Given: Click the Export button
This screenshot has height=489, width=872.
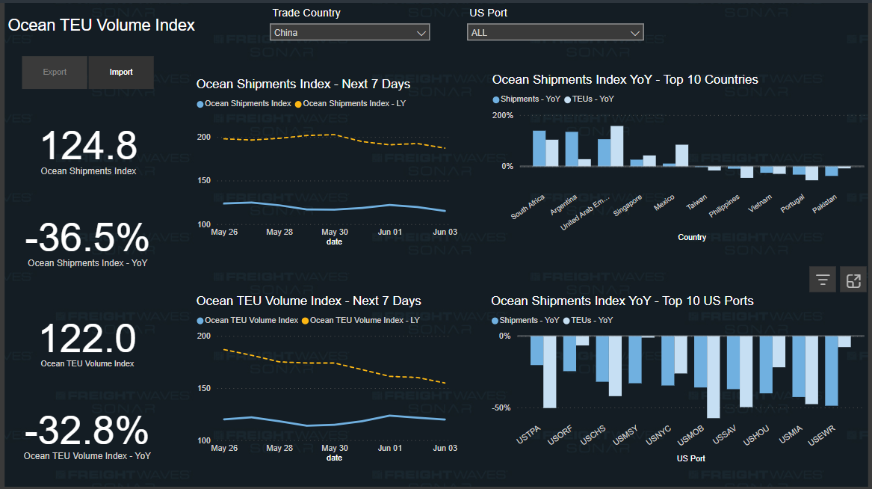Looking at the screenshot, I should (54, 73).
